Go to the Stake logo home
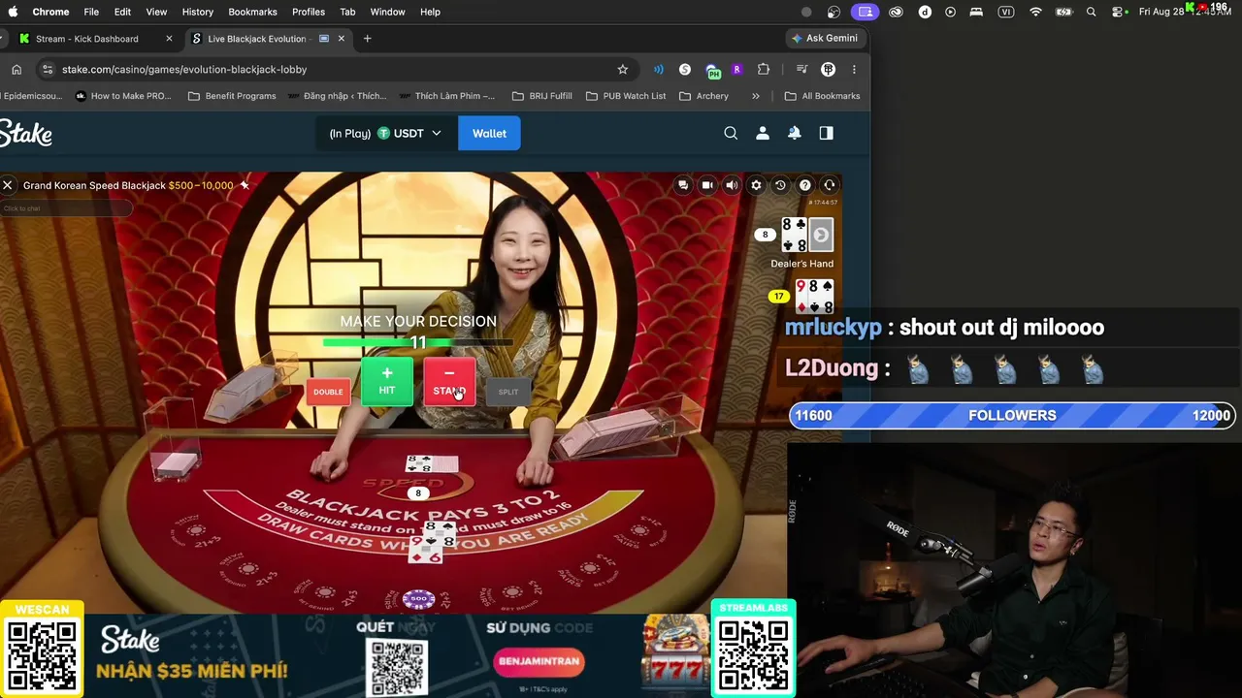This screenshot has height=698, width=1242. point(26,134)
